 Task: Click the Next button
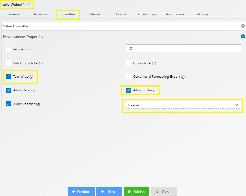click(x=109, y=191)
